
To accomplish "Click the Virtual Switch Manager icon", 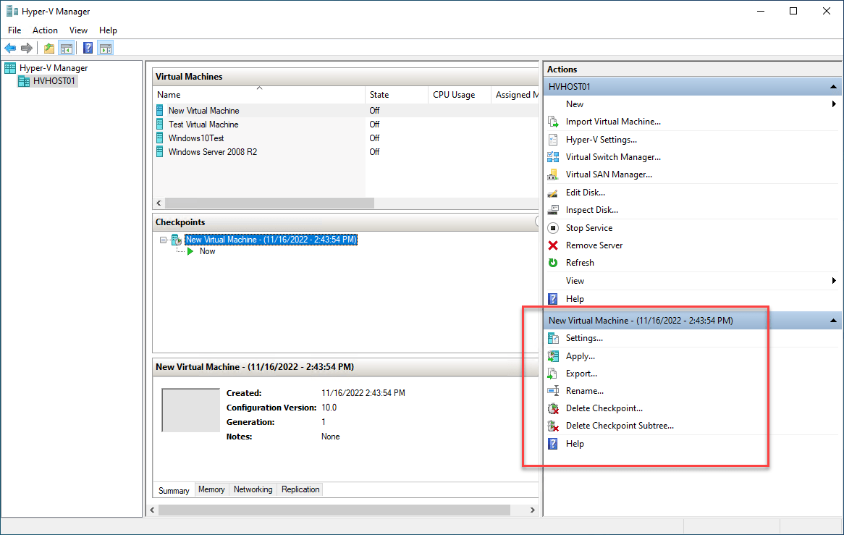I will click(553, 157).
